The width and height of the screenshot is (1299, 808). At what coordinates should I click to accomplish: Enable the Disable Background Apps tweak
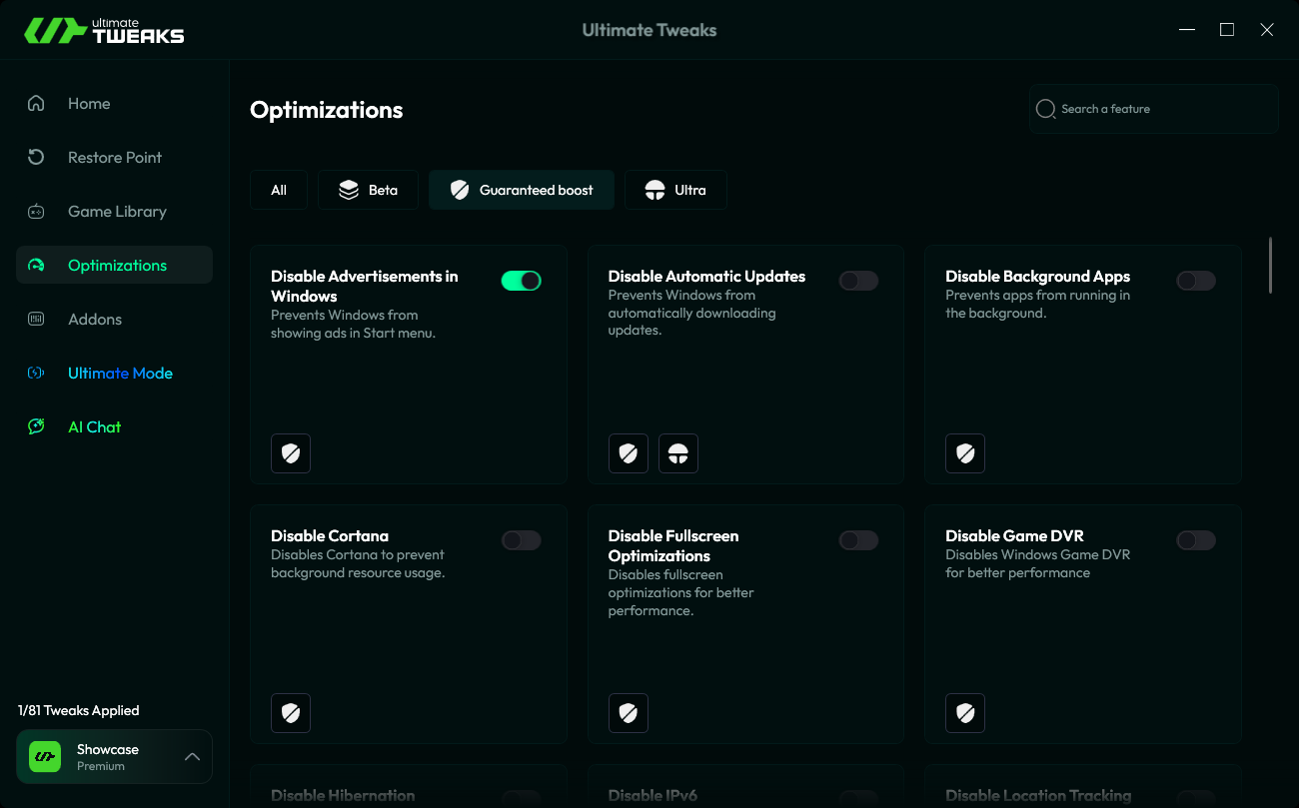[1195, 281]
